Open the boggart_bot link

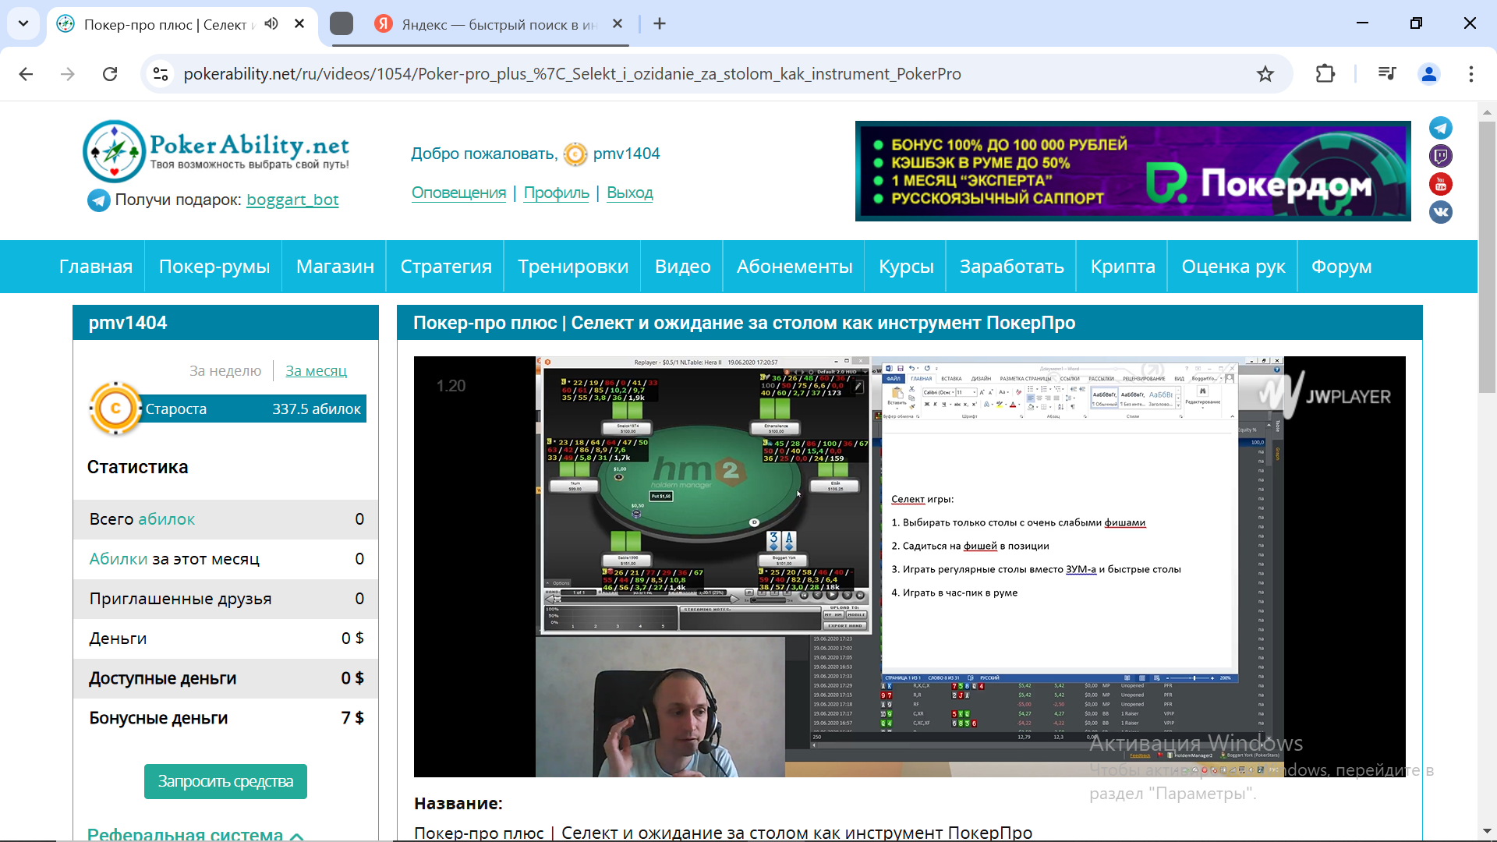pyautogui.click(x=292, y=200)
